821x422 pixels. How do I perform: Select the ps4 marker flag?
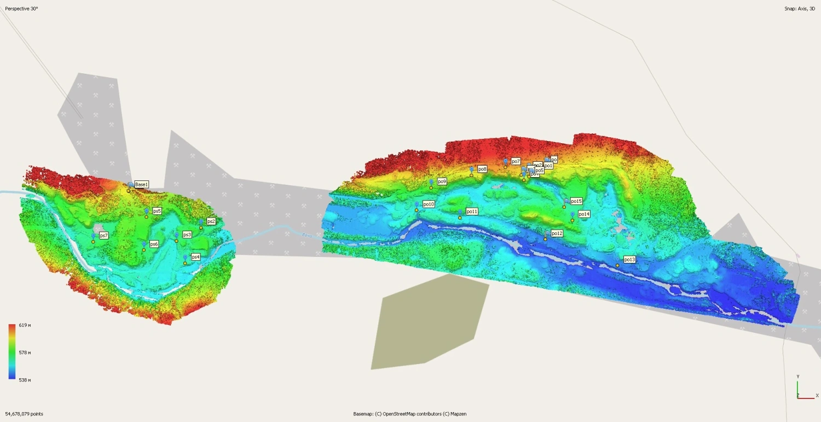(185, 257)
